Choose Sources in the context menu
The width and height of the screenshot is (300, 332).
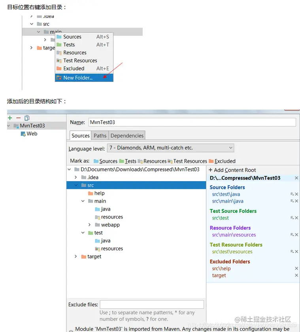coord(84,37)
